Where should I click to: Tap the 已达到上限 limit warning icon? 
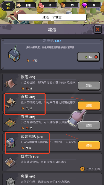(82, 169)
